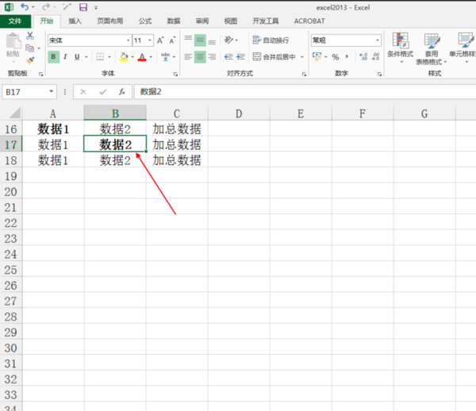This screenshot has height=411, width=476.
Task: Increase decimal places
Action: click(363, 57)
